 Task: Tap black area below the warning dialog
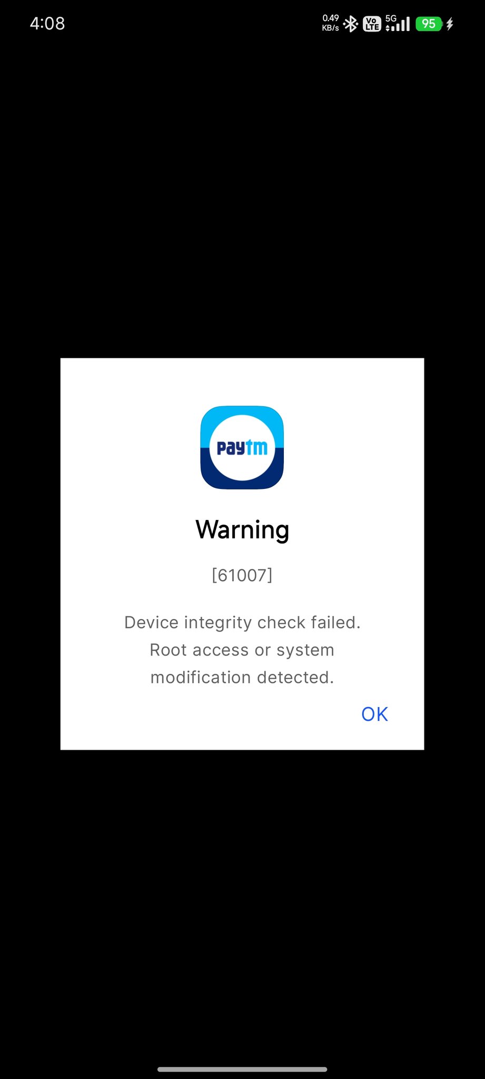click(242, 906)
